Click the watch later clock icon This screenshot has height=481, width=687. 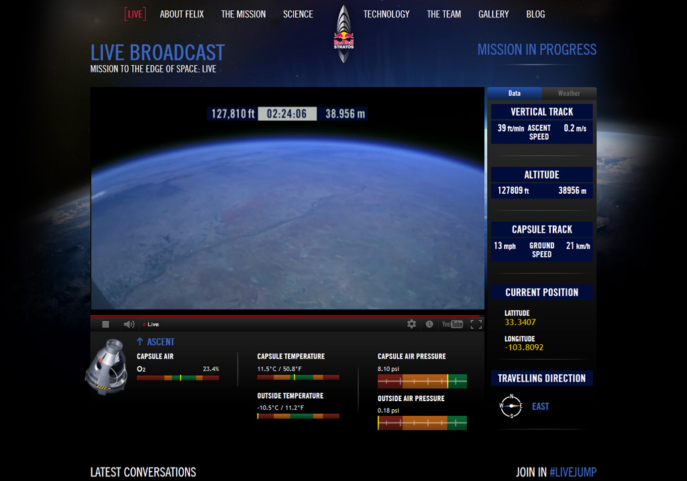(429, 324)
